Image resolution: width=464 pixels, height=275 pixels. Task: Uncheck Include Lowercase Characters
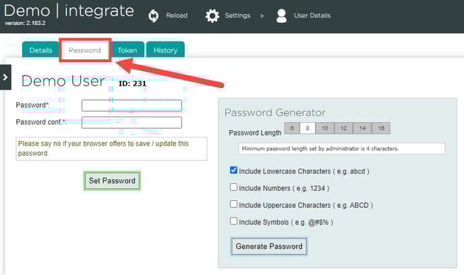233,171
